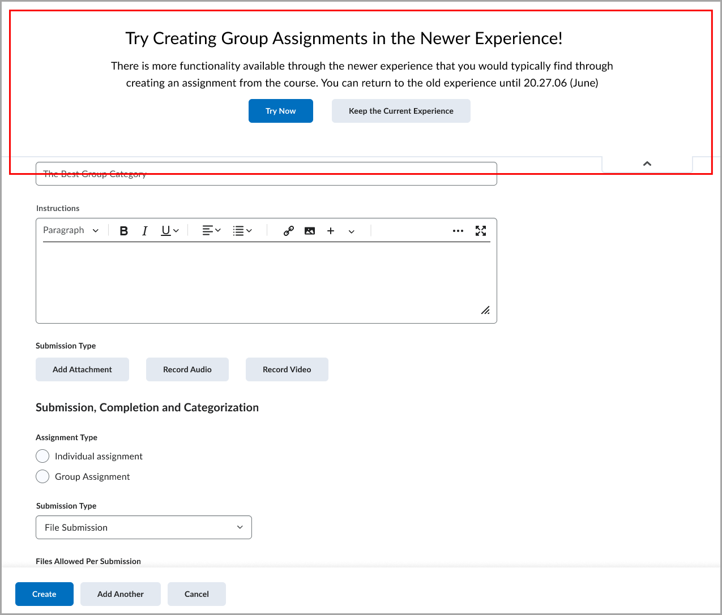722x615 pixels.
Task: Underline text using the editor toolbar
Action: click(165, 230)
